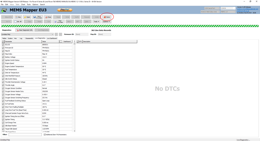Toggle the Additional (Non-T4) Parameters checkbox
Screen dimensions: 260x141
coord(45,135)
